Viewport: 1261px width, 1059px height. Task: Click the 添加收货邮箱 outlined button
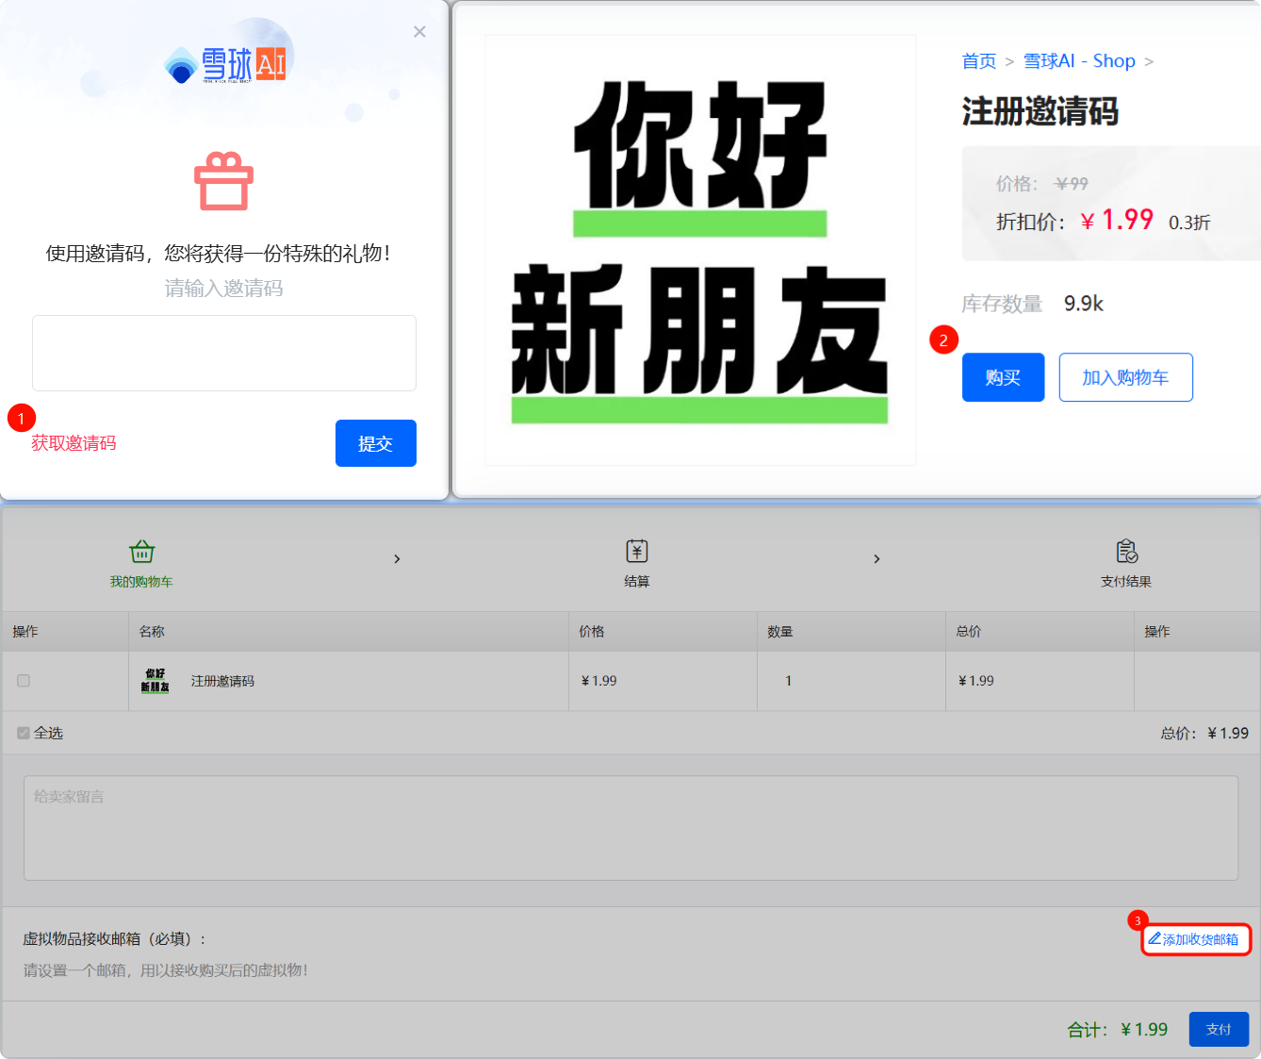1195,938
